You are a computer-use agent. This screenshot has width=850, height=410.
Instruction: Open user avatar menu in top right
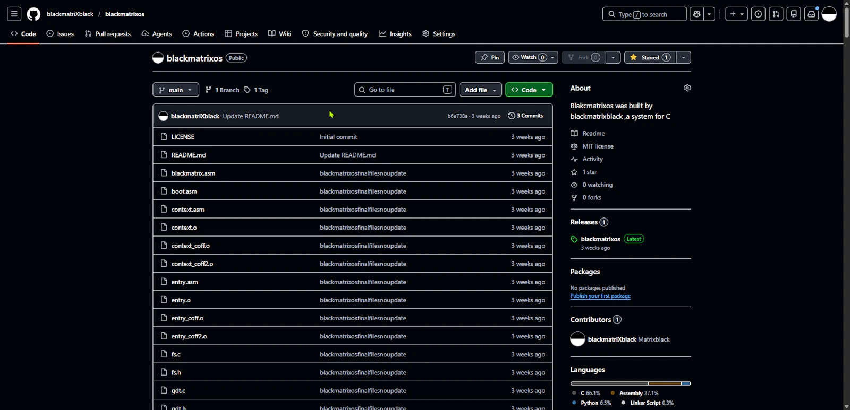tap(829, 14)
